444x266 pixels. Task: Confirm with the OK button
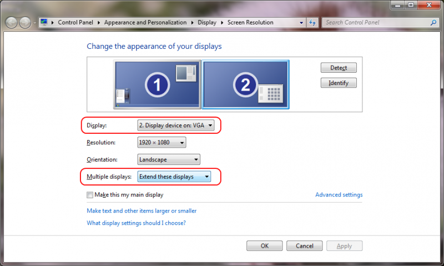click(x=265, y=246)
